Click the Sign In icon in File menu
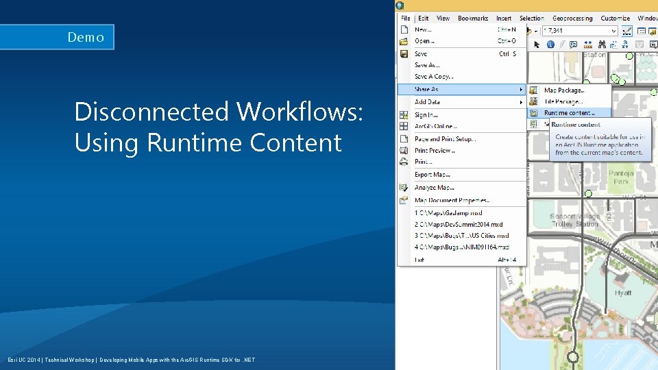This screenshot has height=370, width=658. (x=404, y=115)
